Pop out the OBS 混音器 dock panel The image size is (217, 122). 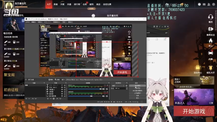109,83
